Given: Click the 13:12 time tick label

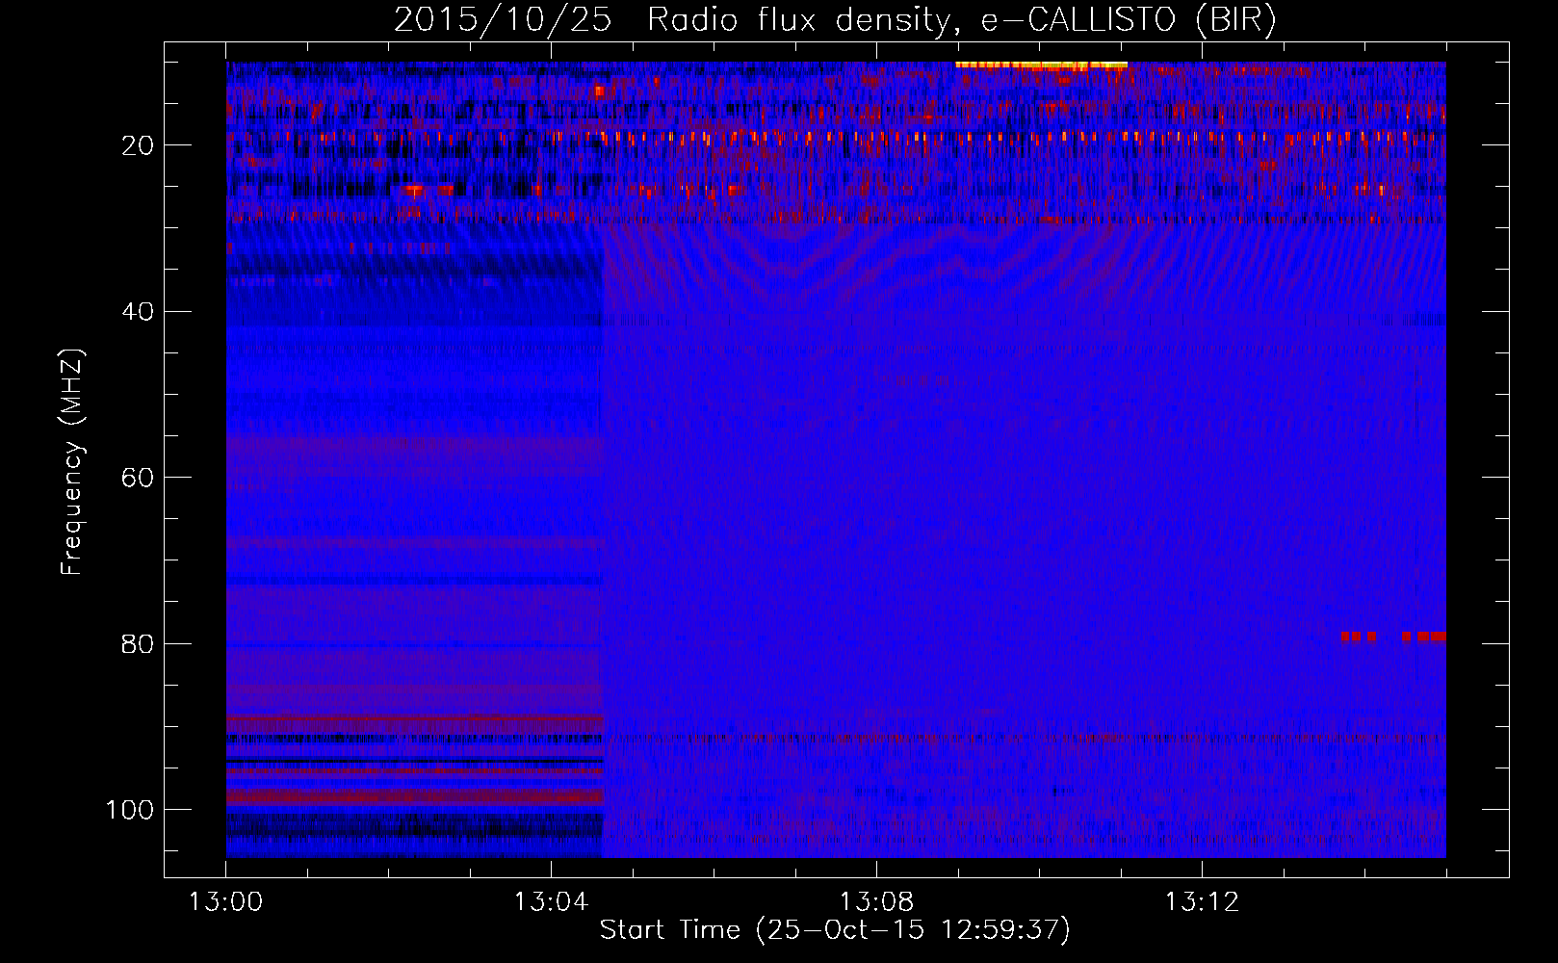Looking at the screenshot, I should point(1202,902).
